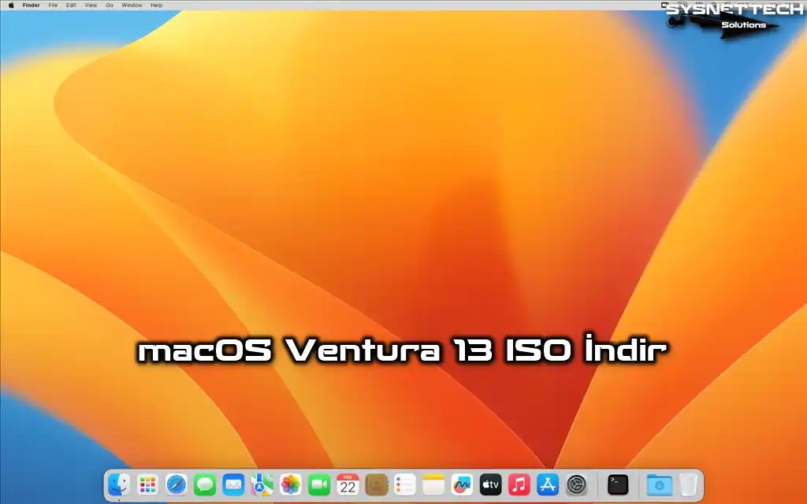The image size is (807, 504).
Task: Open the Trash
Action: (x=688, y=484)
